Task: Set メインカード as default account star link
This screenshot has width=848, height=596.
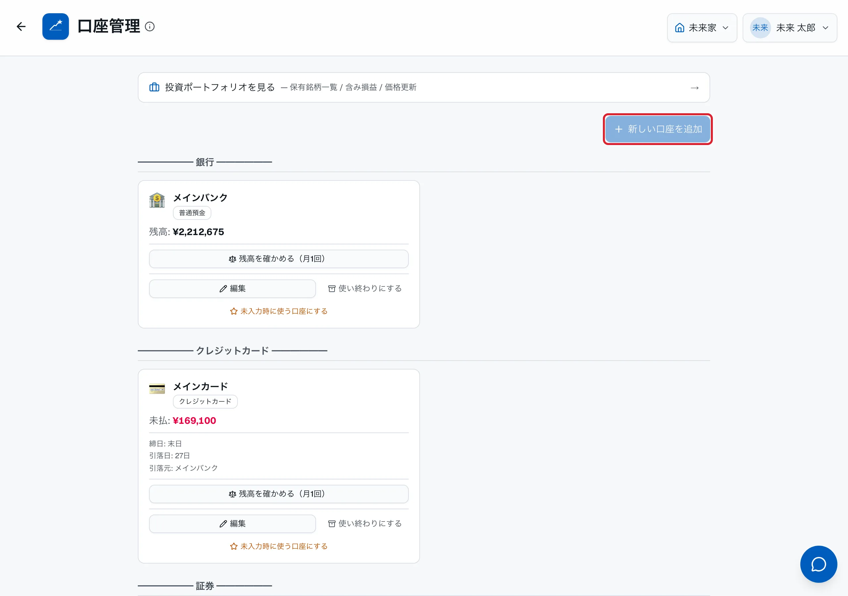Action: pos(279,547)
